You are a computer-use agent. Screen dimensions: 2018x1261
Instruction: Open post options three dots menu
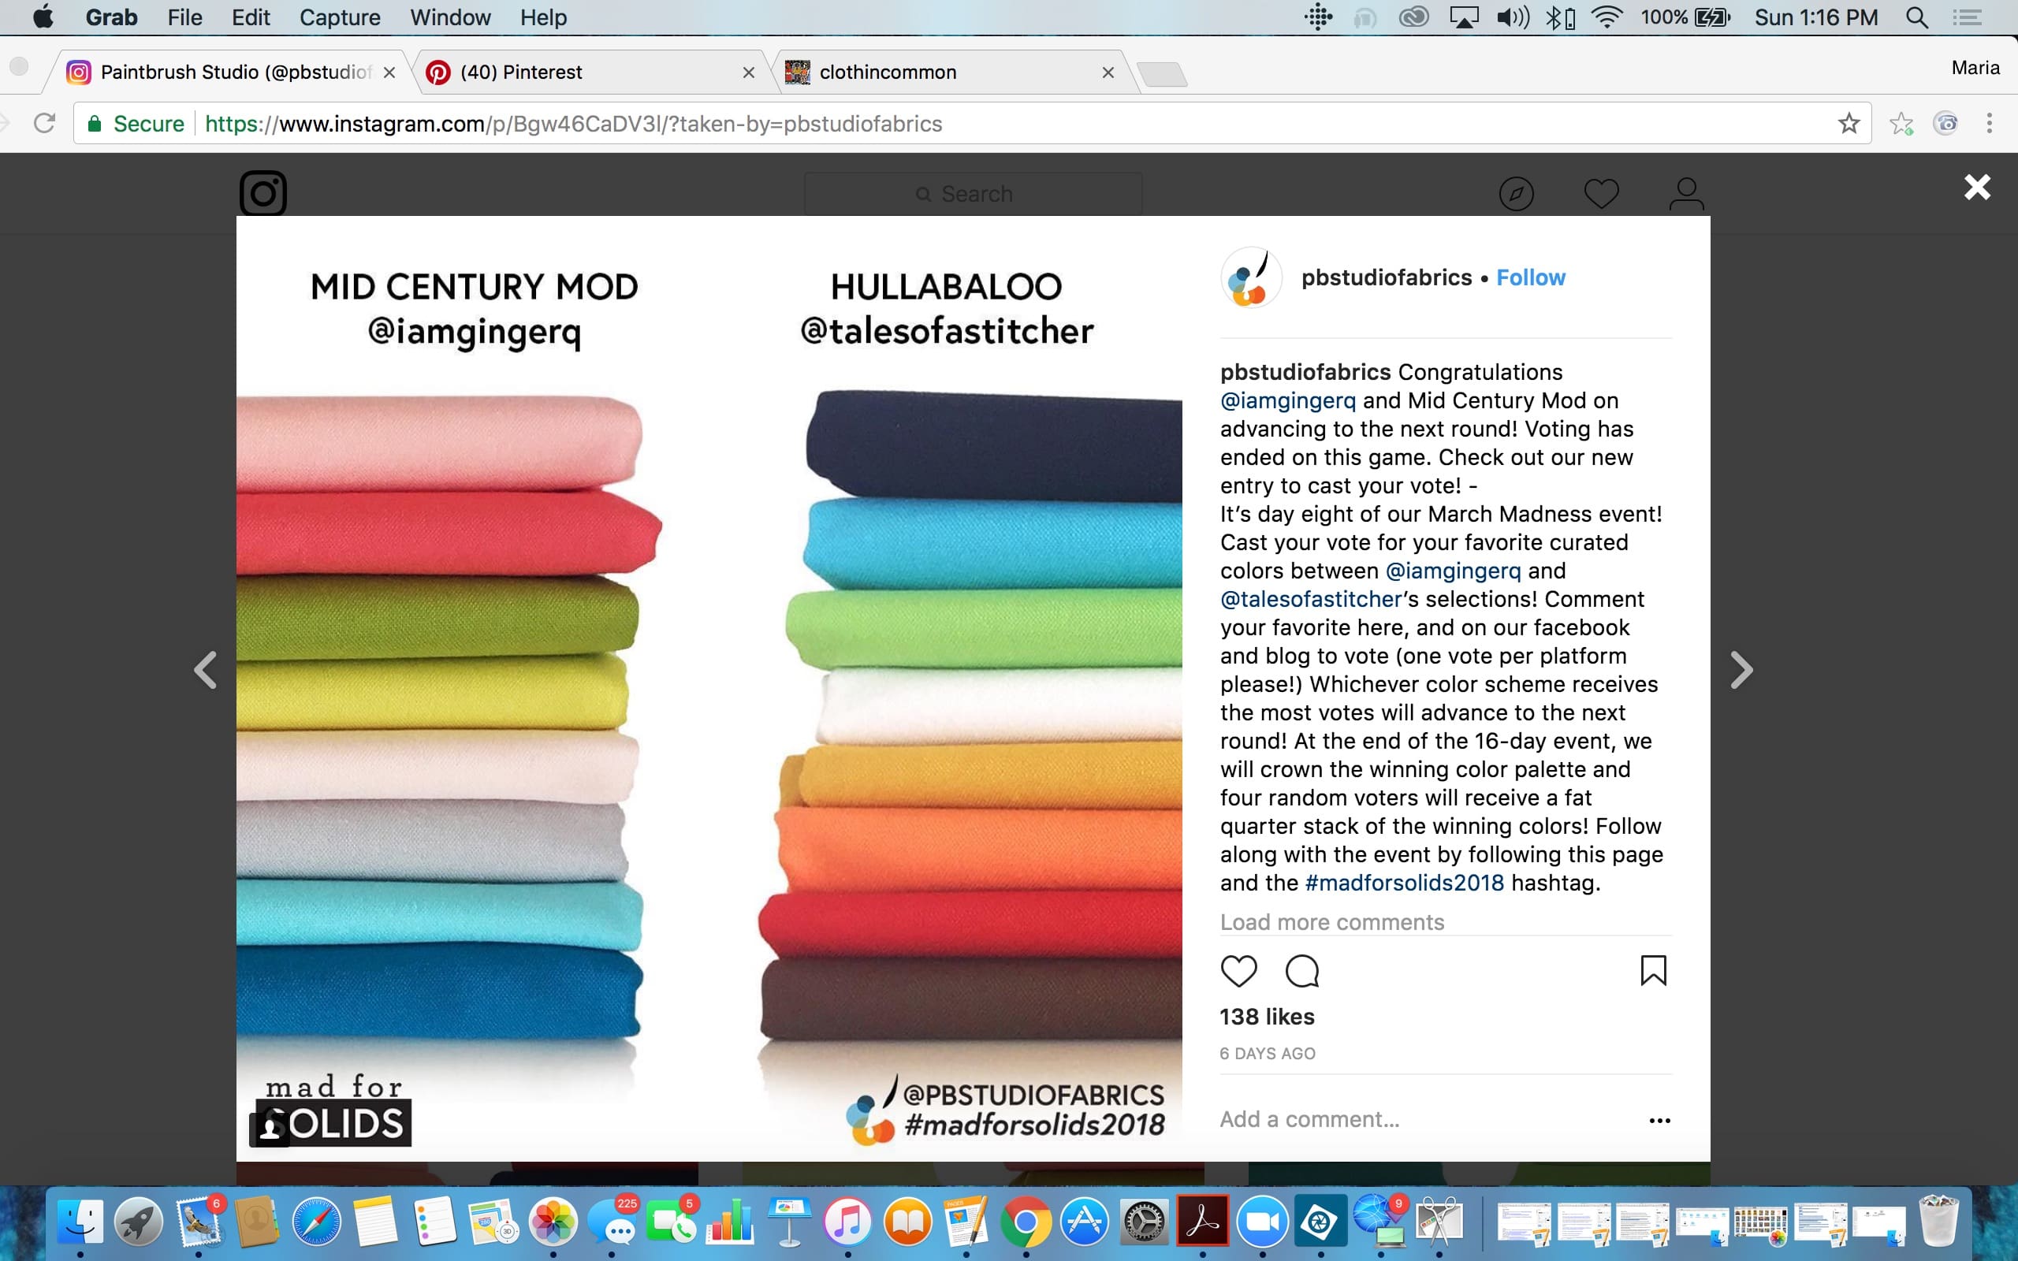pyautogui.click(x=1659, y=1120)
